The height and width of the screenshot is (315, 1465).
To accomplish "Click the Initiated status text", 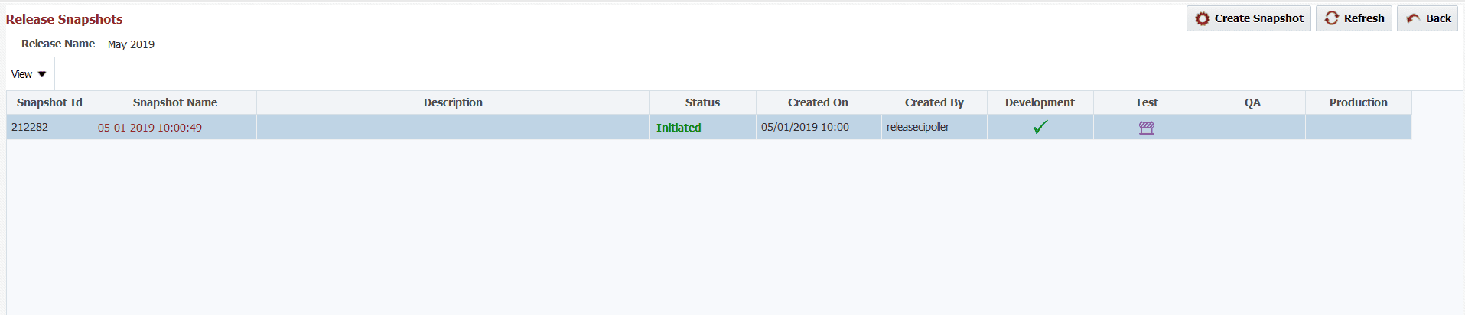I will pyautogui.click(x=679, y=128).
